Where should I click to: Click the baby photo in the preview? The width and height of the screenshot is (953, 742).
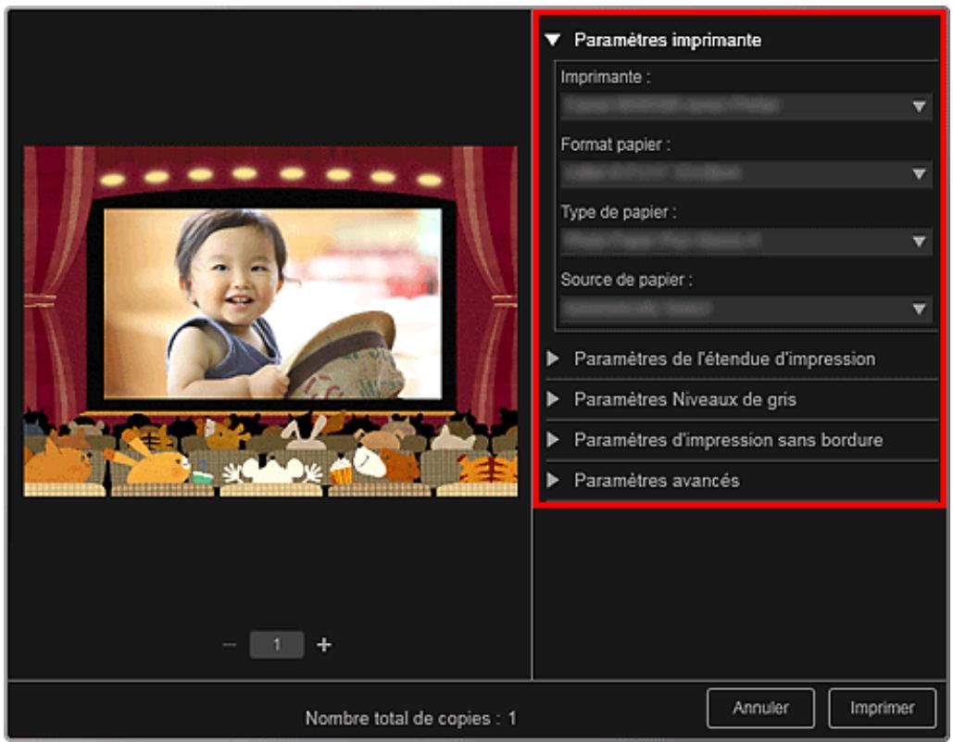click(x=272, y=303)
